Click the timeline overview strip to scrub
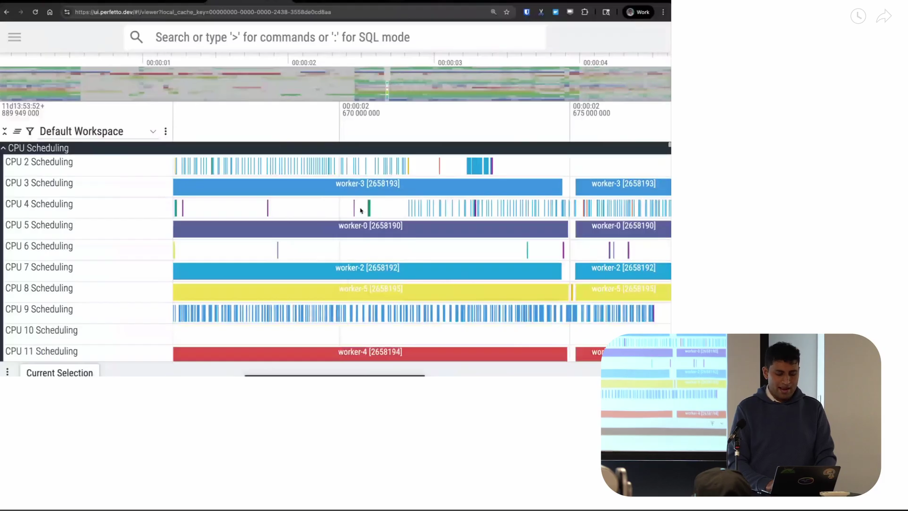 (x=331, y=85)
